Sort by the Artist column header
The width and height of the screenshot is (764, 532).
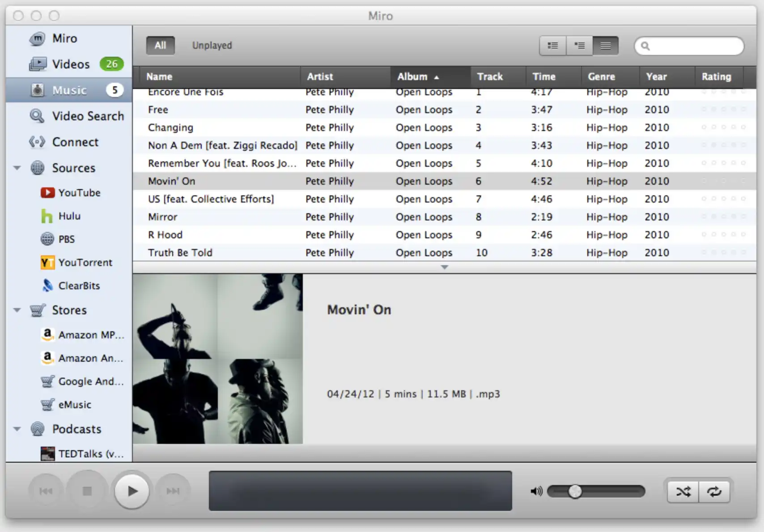pyautogui.click(x=345, y=77)
